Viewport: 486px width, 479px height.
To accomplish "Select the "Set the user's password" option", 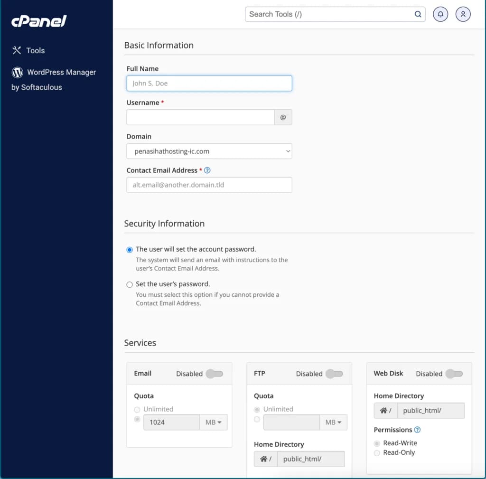I will coord(129,284).
